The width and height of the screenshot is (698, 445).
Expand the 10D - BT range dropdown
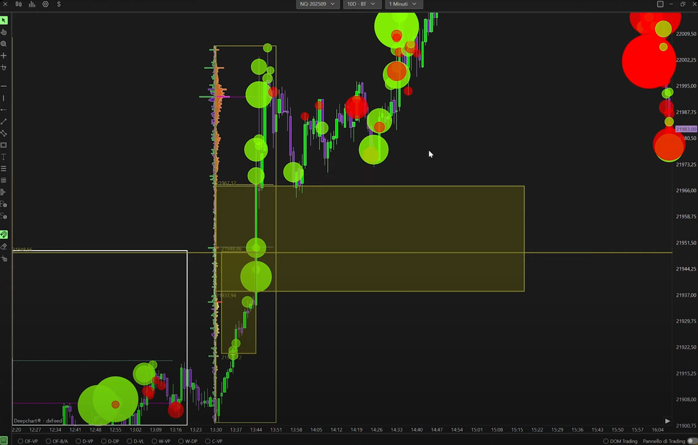click(x=361, y=4)
